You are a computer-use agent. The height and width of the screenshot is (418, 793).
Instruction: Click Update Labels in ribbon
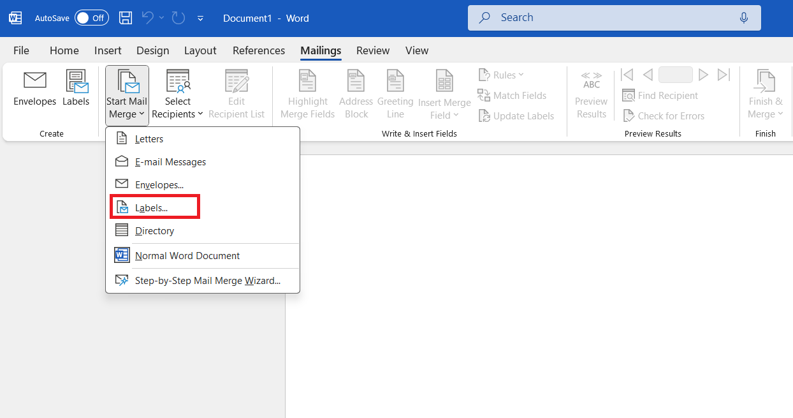click(x=516, y=116)
